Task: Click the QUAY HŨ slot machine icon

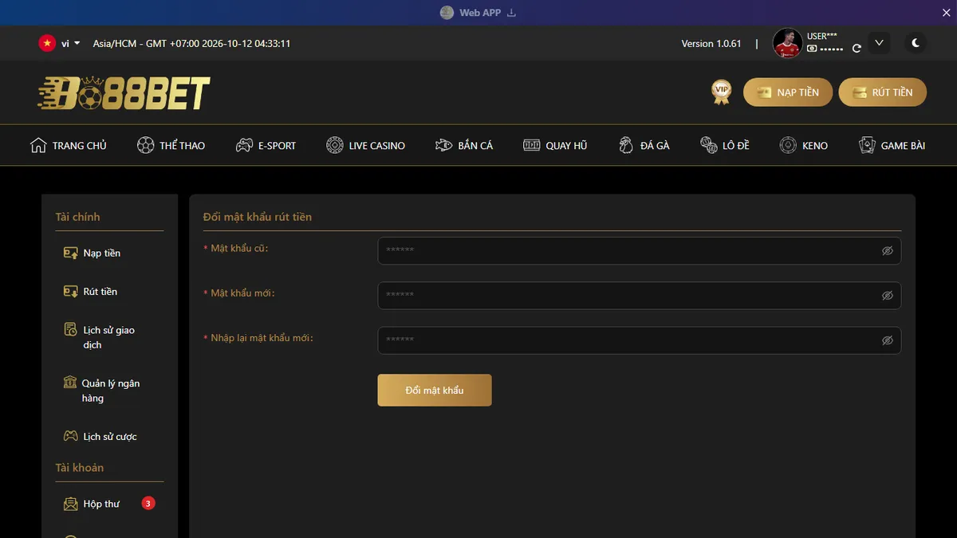Action: (x=532, y=145)
